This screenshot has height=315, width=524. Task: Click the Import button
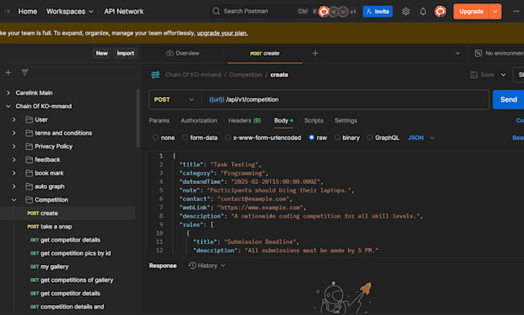(126, 53)
